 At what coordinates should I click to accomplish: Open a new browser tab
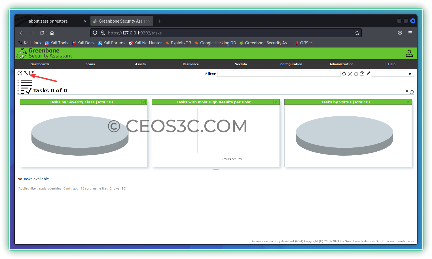coord(159,21)
